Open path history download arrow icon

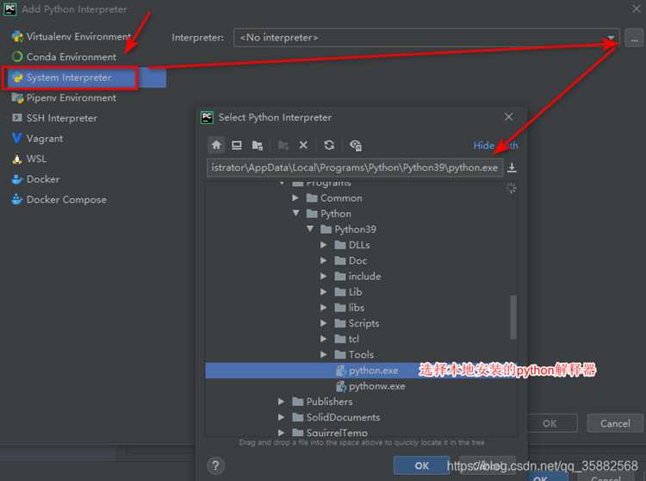coord(512,167)
